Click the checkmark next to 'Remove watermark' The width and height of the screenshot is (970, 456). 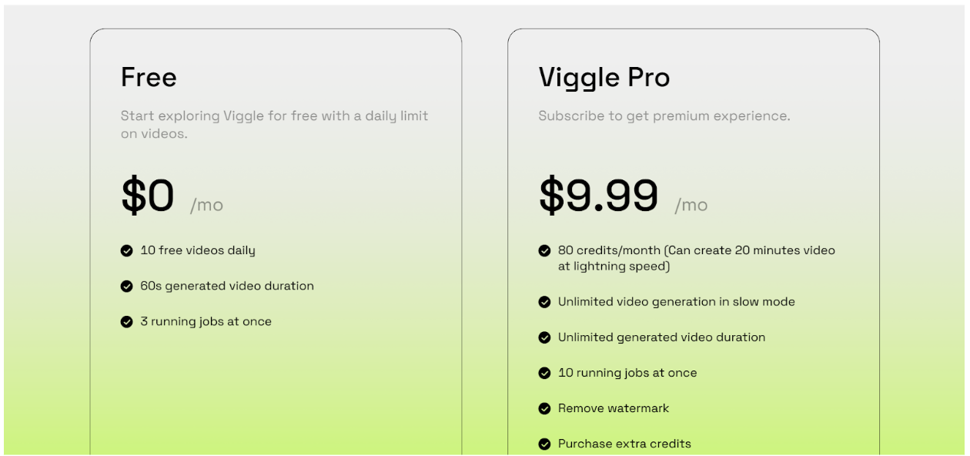(x=544, y=408)
